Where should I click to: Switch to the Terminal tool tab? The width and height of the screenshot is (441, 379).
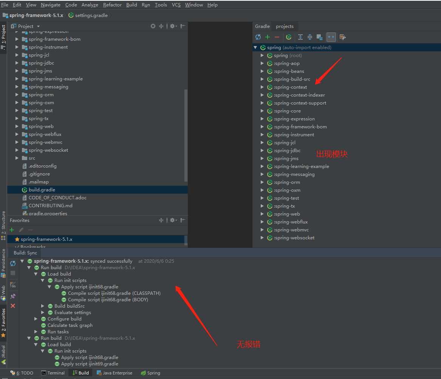[53, 373]
